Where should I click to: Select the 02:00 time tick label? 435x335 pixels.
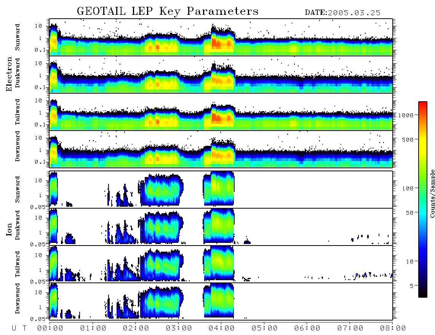click(136, 328)
